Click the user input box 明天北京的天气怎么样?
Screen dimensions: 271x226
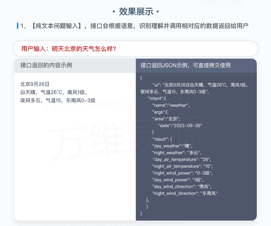135,49
